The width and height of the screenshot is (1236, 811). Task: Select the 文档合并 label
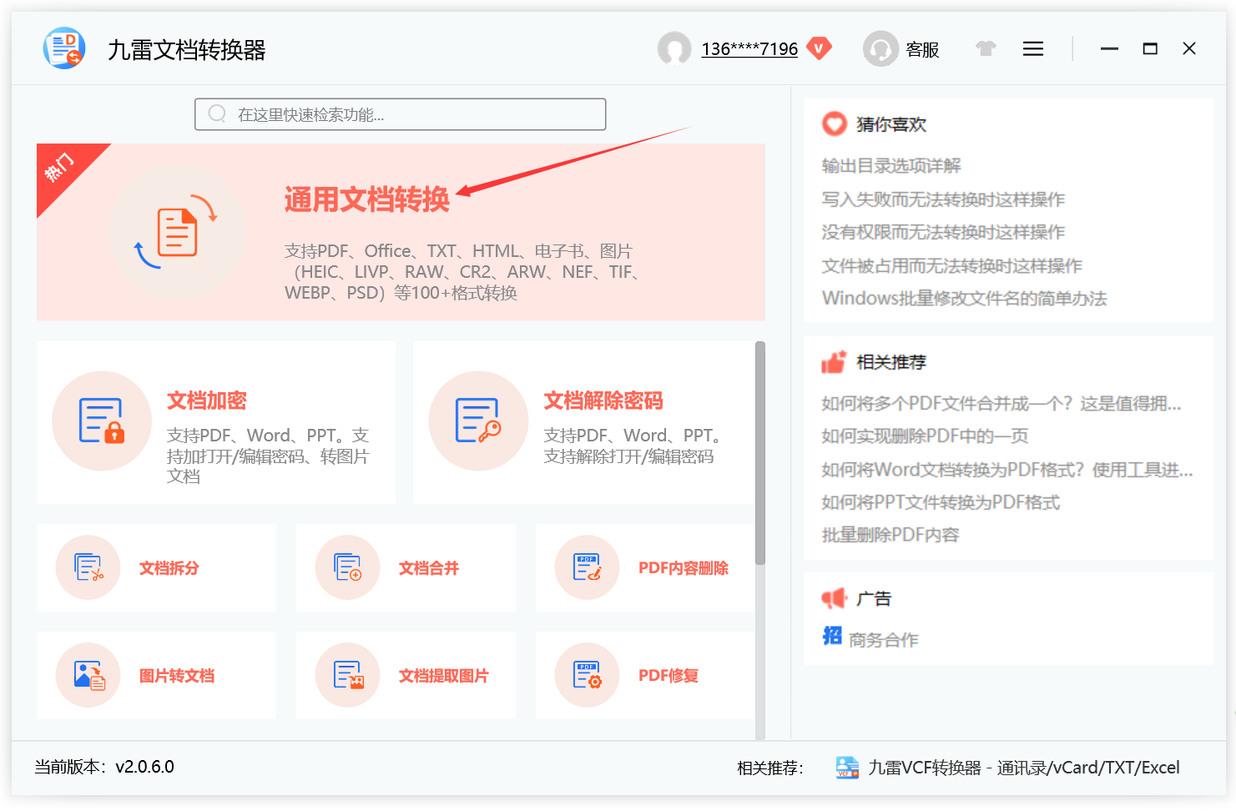[x=429, y=568]
